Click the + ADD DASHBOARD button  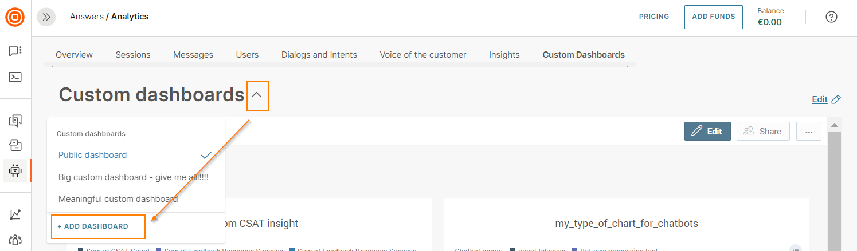[x=93, y=226]
